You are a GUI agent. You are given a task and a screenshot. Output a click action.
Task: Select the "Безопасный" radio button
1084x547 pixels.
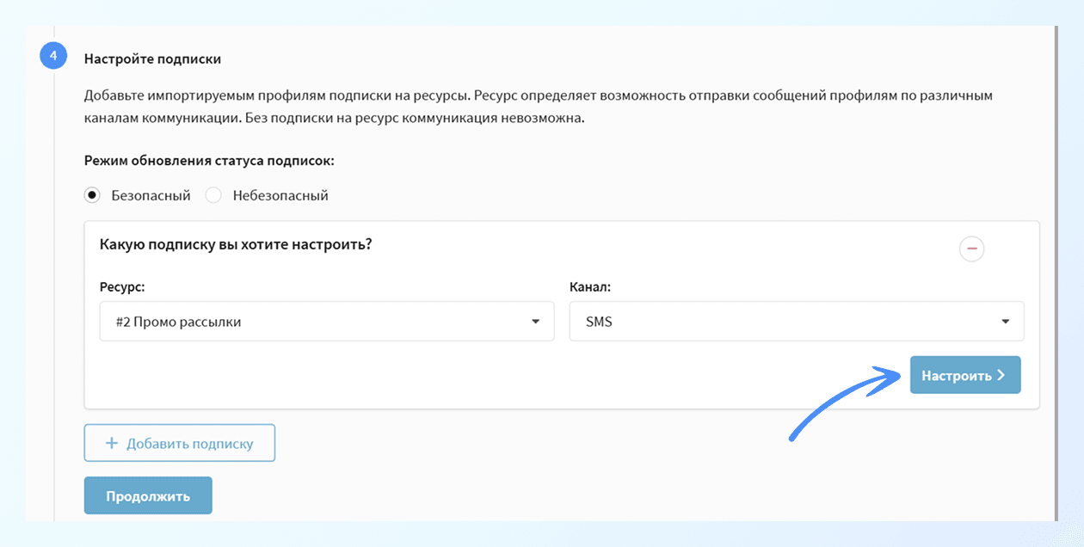coord(92,194)
